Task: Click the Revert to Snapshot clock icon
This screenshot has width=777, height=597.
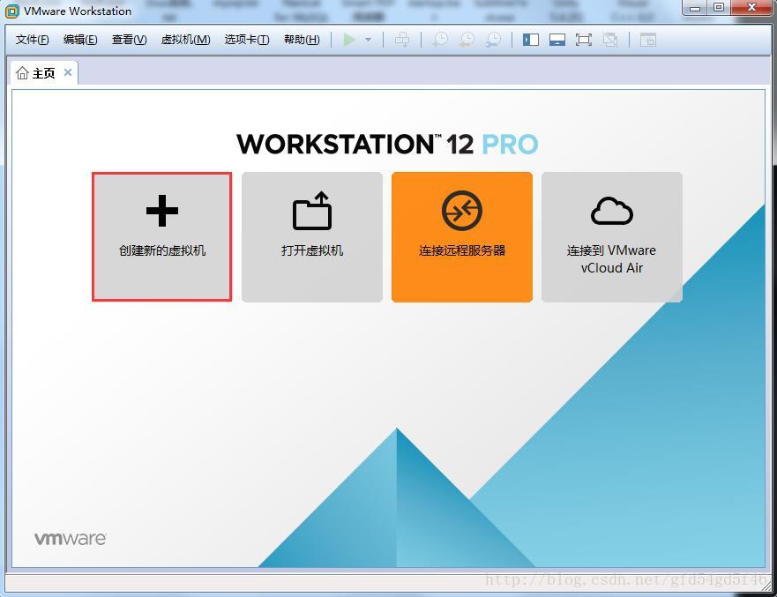Action: (467, 40)
